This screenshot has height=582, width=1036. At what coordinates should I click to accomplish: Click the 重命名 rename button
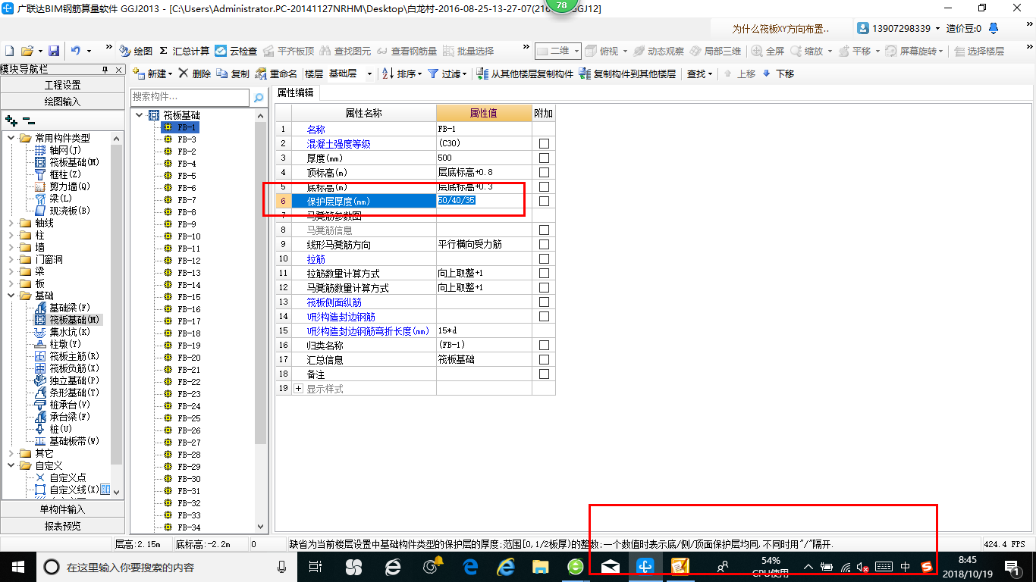276,74
